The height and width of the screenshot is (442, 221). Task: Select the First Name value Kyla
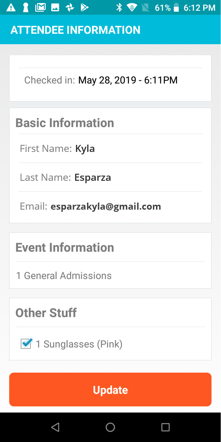pos(85,149)
